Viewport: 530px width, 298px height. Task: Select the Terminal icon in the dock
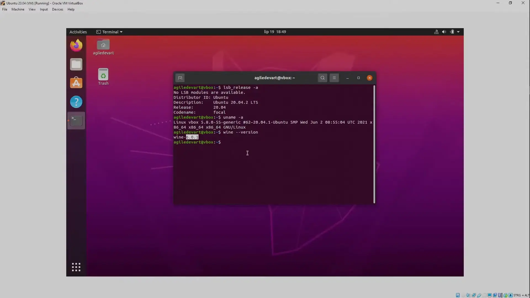click(76, 121)
